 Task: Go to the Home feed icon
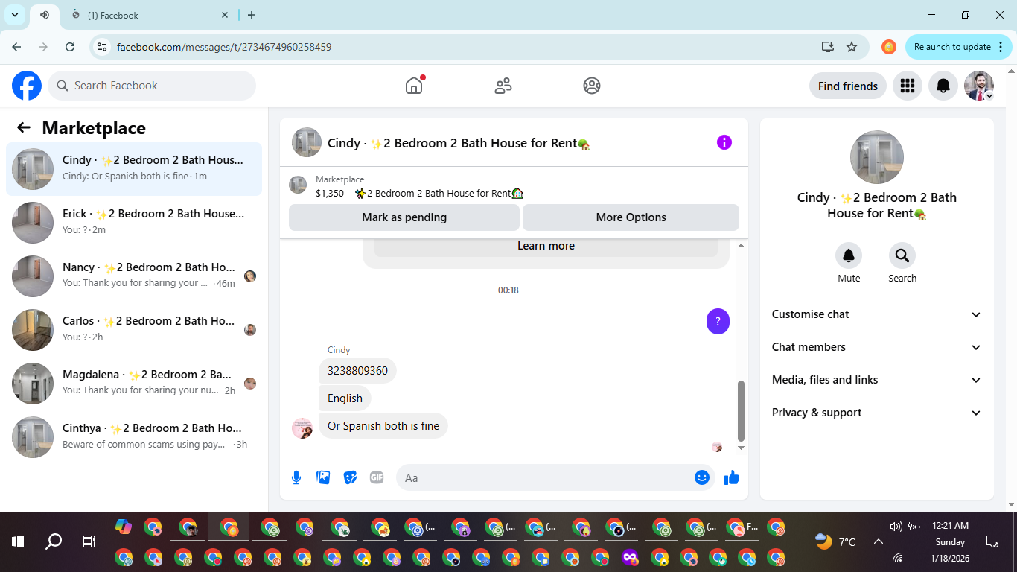click(x=414, y=86)
